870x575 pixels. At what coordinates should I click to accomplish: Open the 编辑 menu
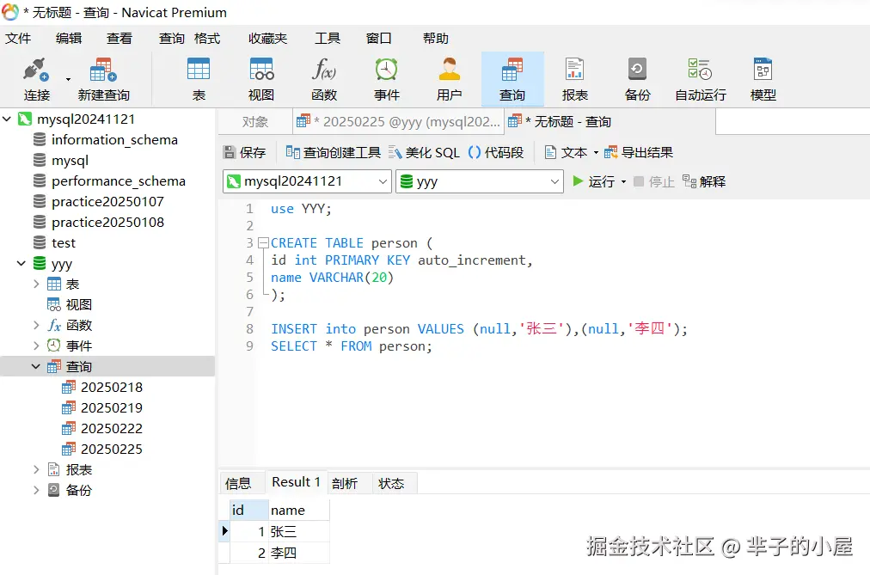point(69,39)
